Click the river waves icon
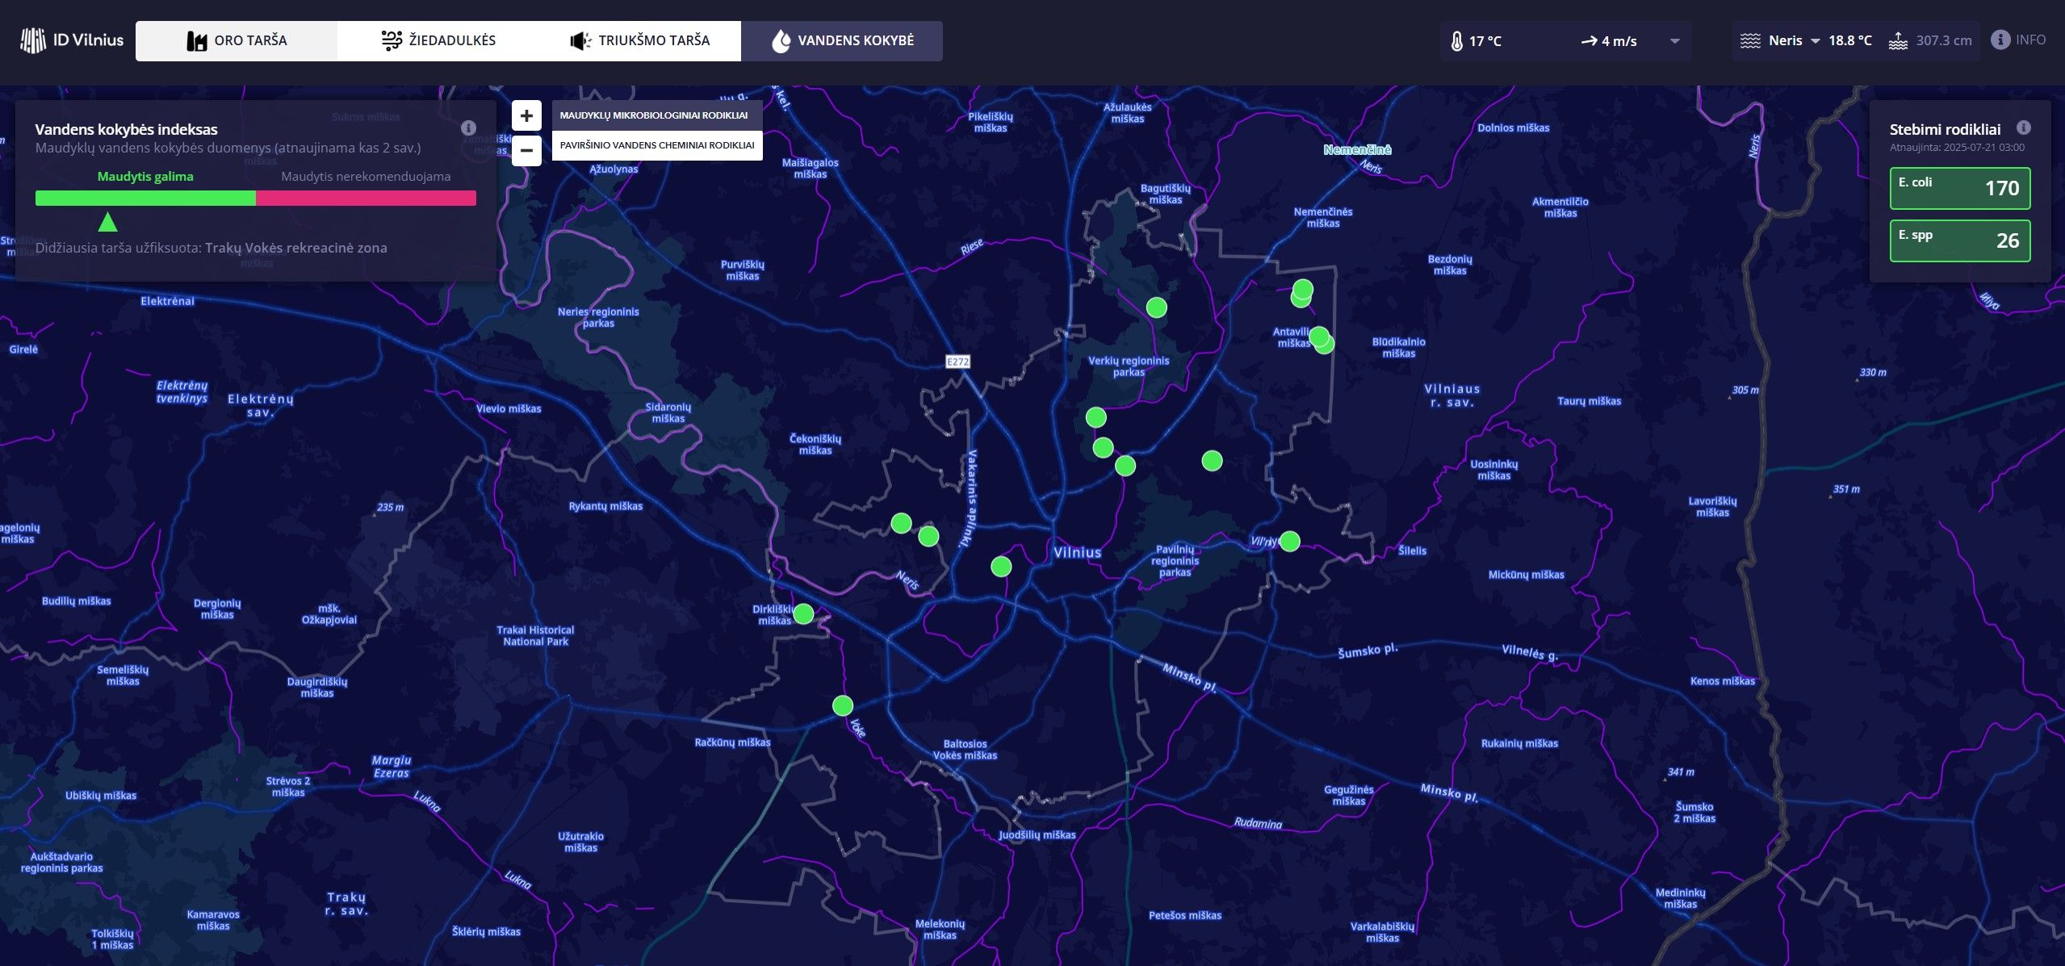Viewport: 2065px width, 966px height. coord(1749,40)
